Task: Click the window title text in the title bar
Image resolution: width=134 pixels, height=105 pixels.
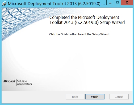Action: (x=56, y=4)
